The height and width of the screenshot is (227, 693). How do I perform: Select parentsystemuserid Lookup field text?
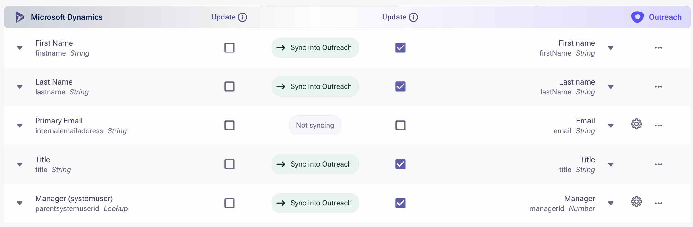click(81, 209)
